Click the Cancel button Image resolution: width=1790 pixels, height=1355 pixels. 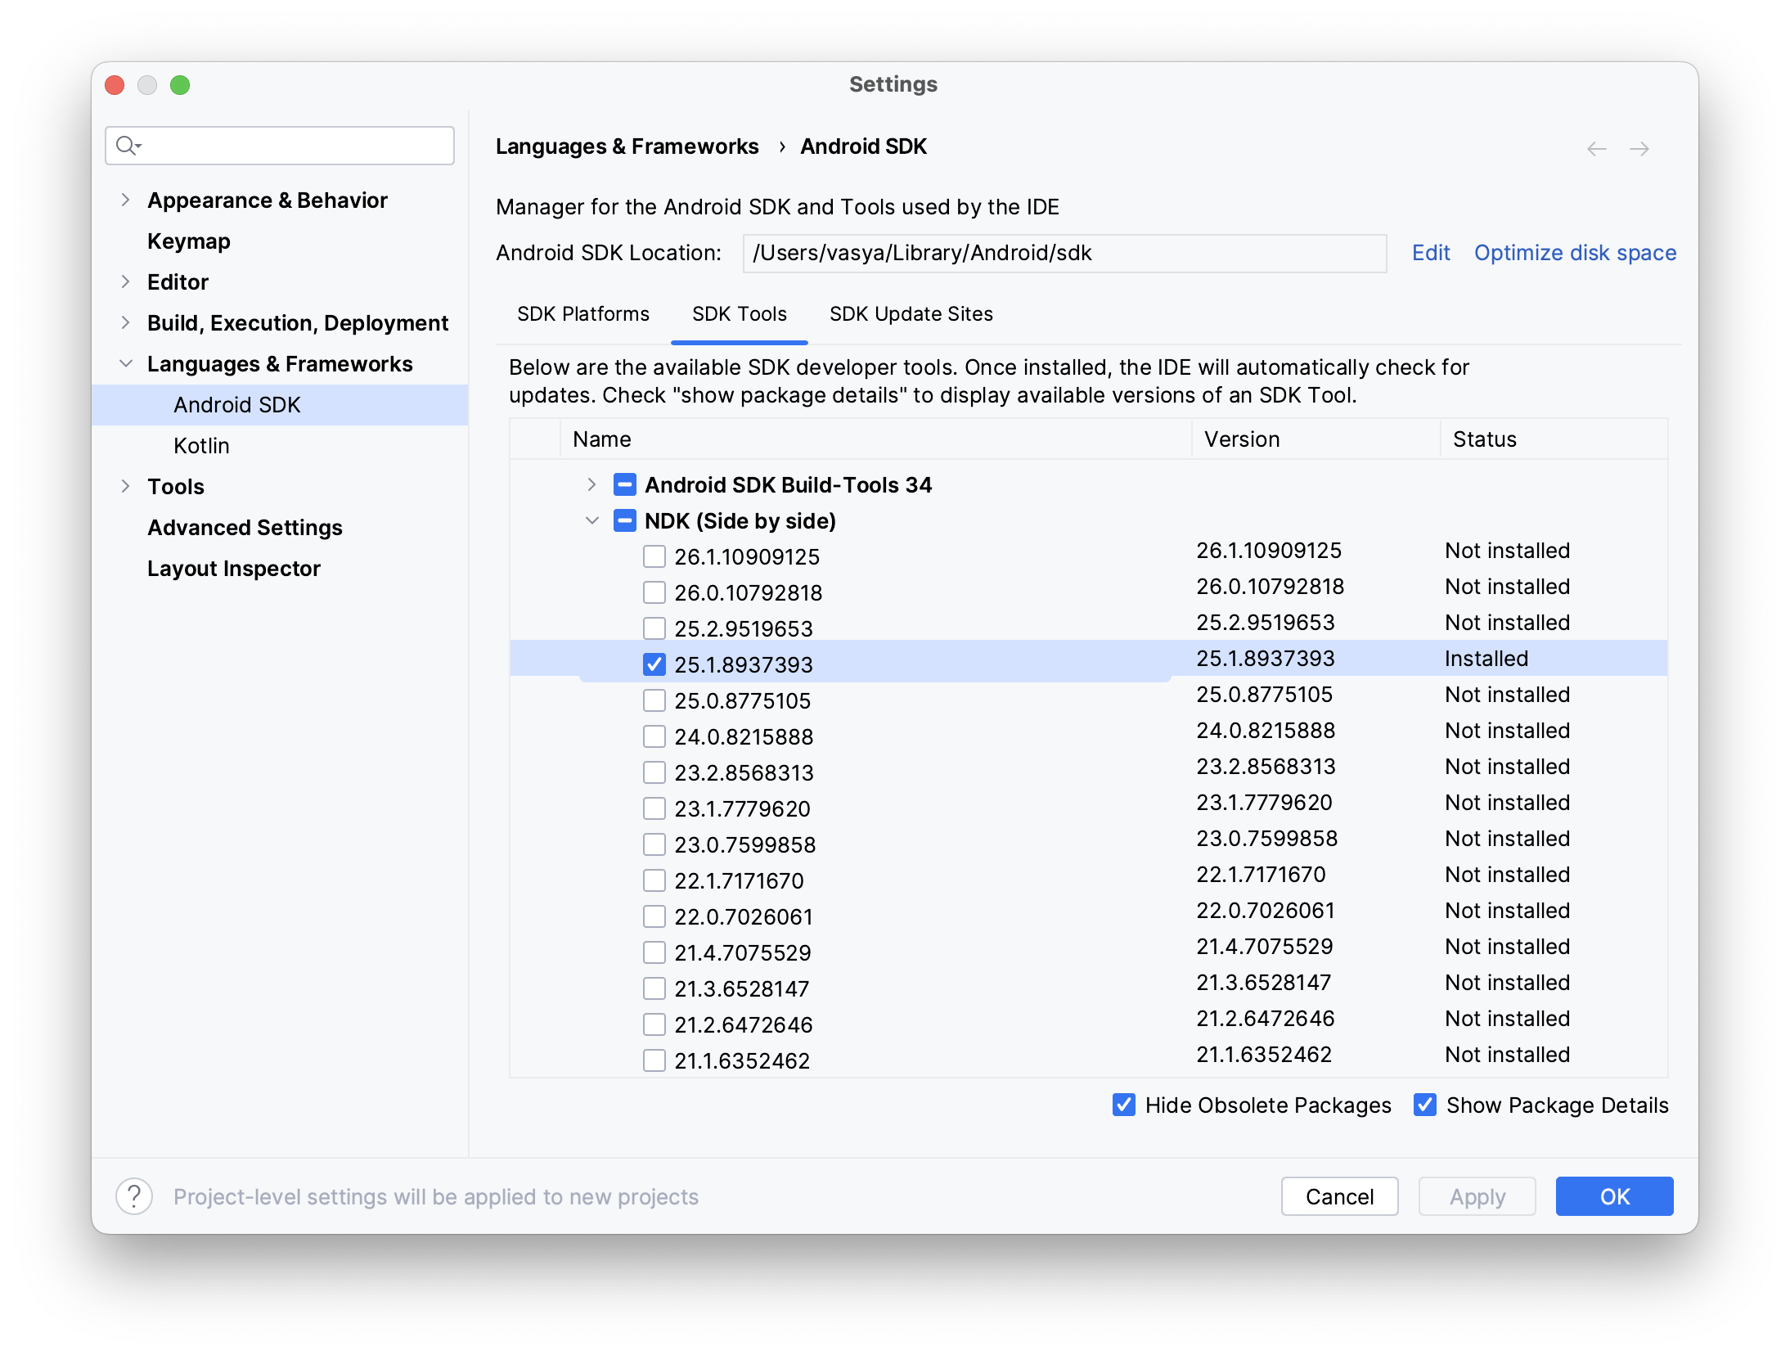(x=1339, y=1196)
